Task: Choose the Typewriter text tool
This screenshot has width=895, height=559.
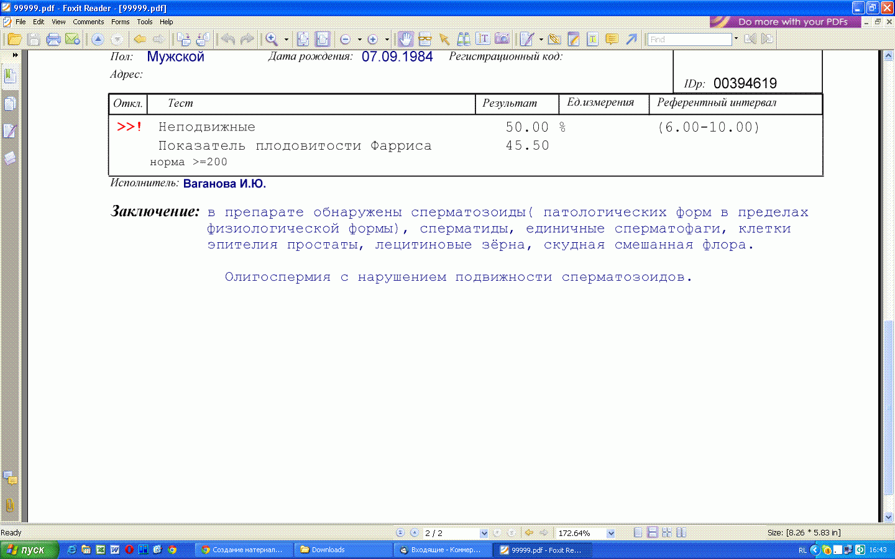Action: point(482,39)
